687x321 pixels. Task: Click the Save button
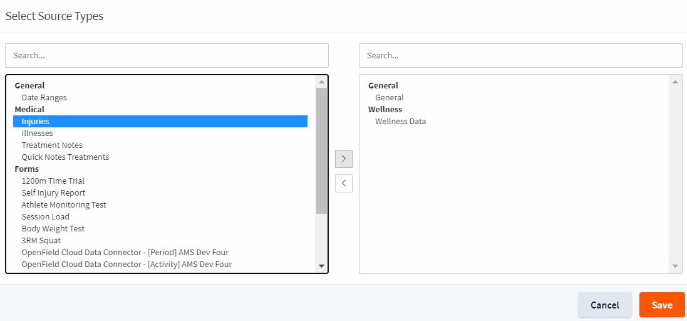(662, 305)
